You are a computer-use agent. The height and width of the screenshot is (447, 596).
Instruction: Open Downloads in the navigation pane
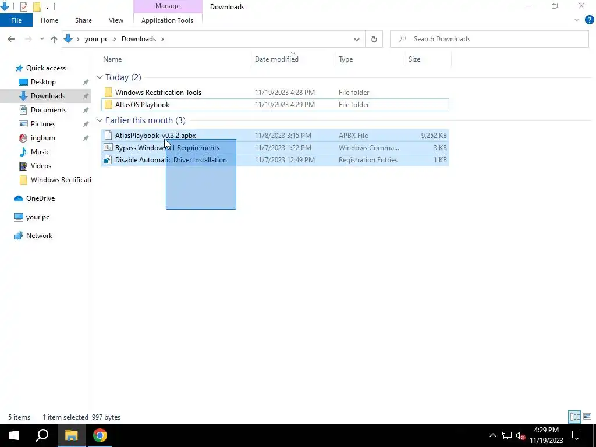pos(48,96)
